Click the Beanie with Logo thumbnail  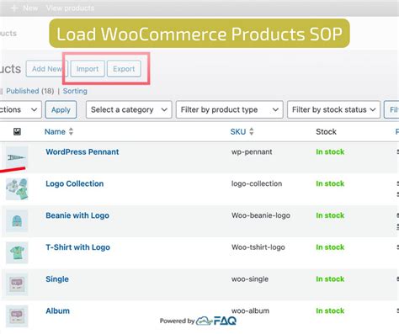(x=17, y=221)
